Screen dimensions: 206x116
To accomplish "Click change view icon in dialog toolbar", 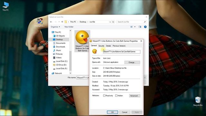I will [132, 27].
